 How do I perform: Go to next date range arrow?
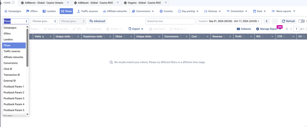[x=275, y=21]
